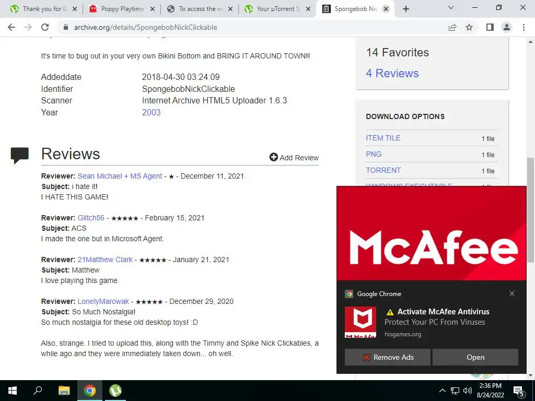Click the speech bubble Reviews icon

point(20,156)
